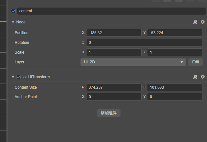The image size is (207, 142).
Task: Select the Position X field -185.32
Action: pos(114,33)
